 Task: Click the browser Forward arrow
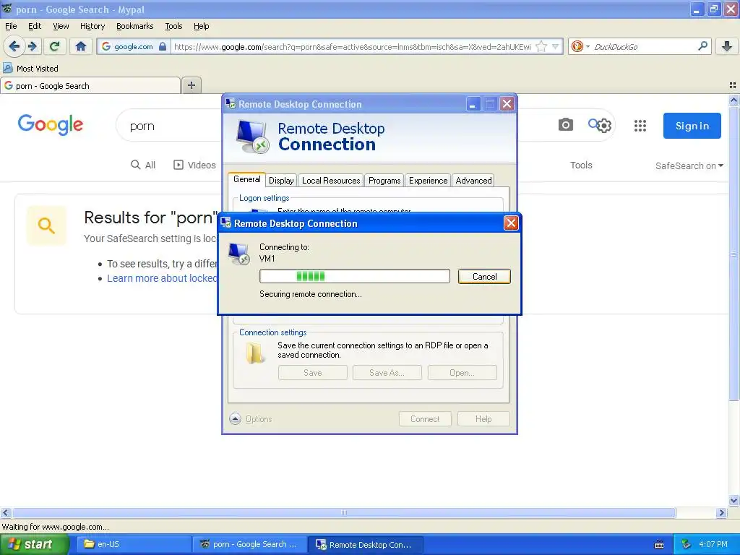point(33,46)
